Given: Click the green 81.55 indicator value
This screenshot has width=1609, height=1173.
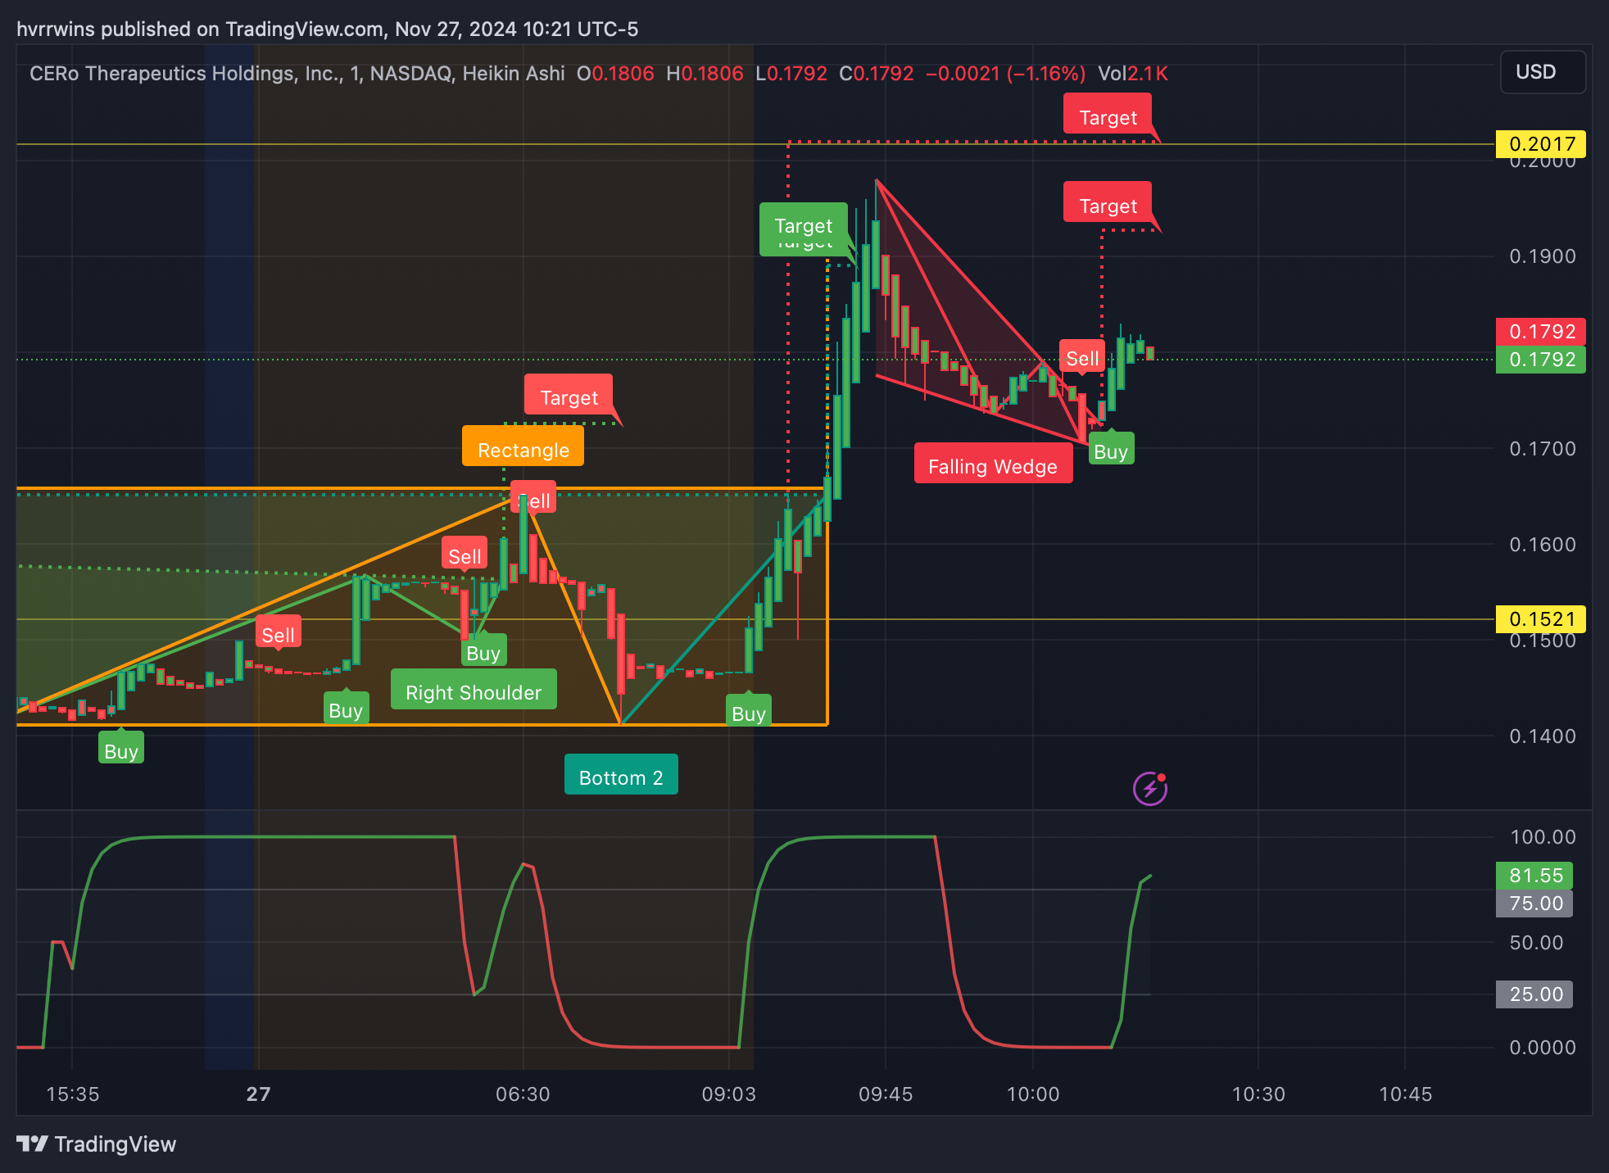Looking at the screenshot, I should (x=1534, y=876).
